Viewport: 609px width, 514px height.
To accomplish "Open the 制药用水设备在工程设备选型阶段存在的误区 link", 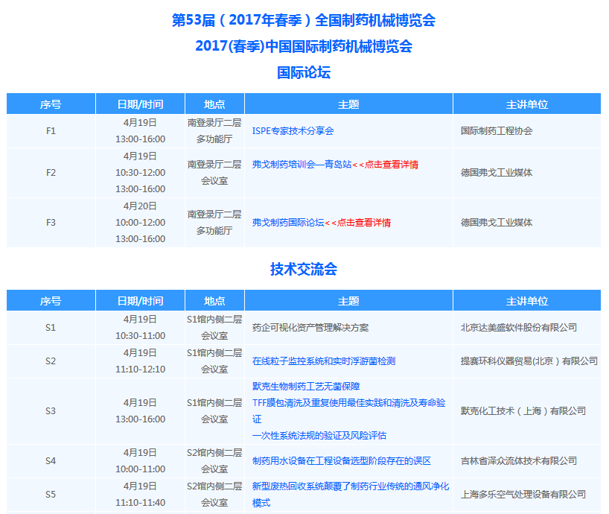I will click(341, 461).
